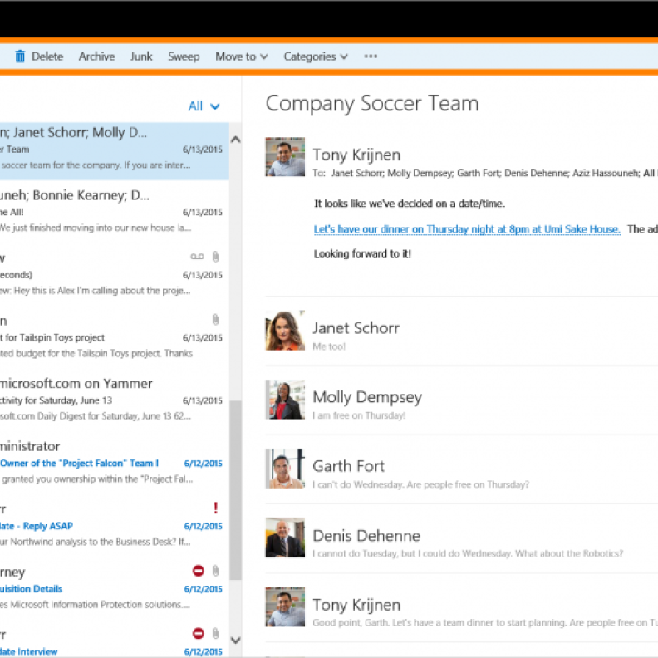
Task: Open the Yammer daily digest message
Action: (x=114, y=400)
